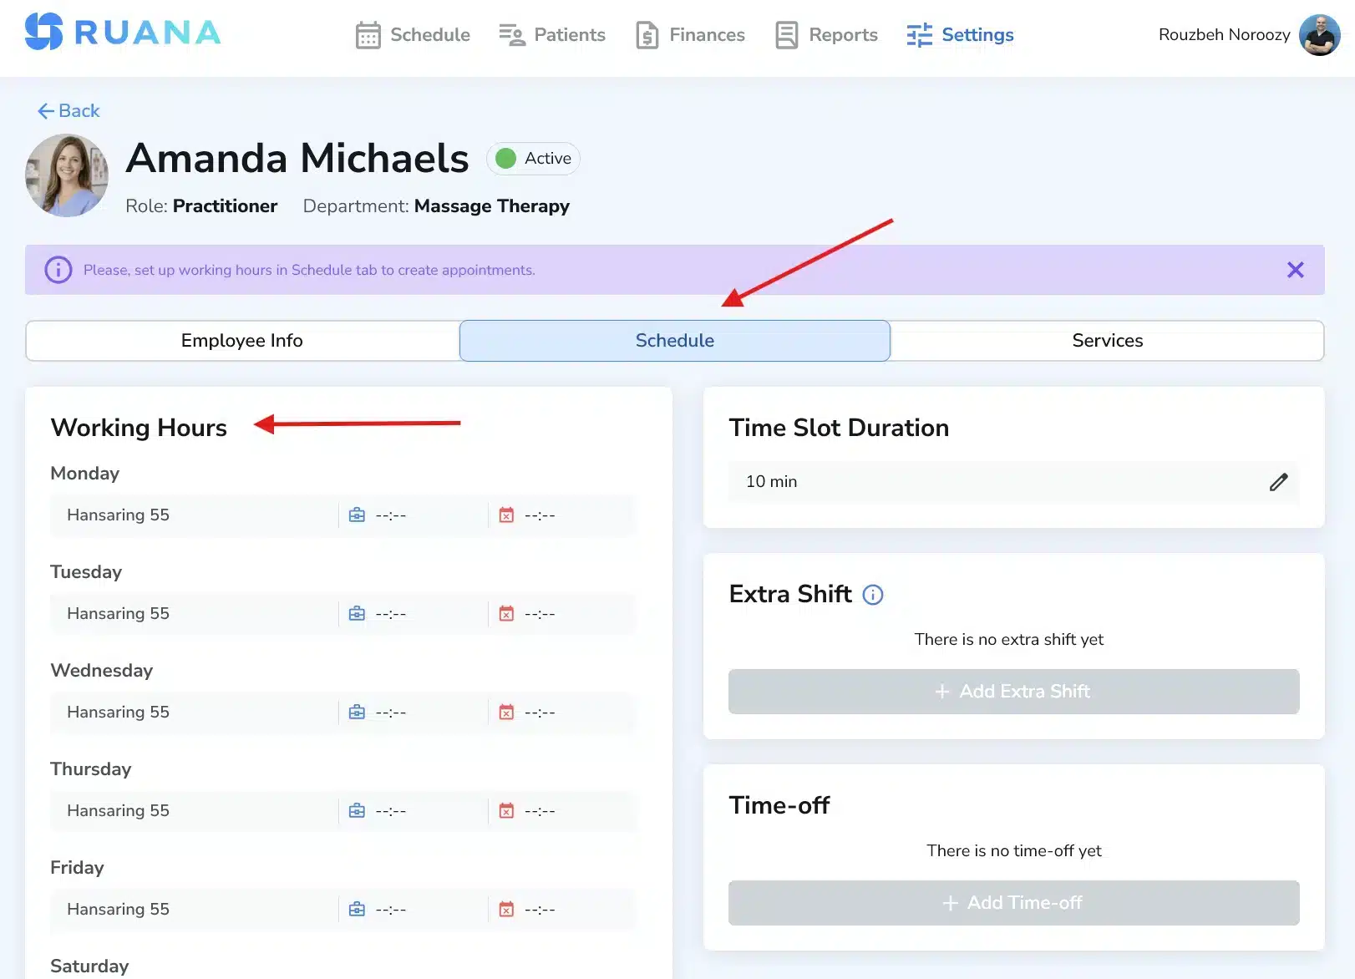The image size is (1355, 979).
Task: Dismiss the working hours notification banner
Action: [x=1296, y=269]
